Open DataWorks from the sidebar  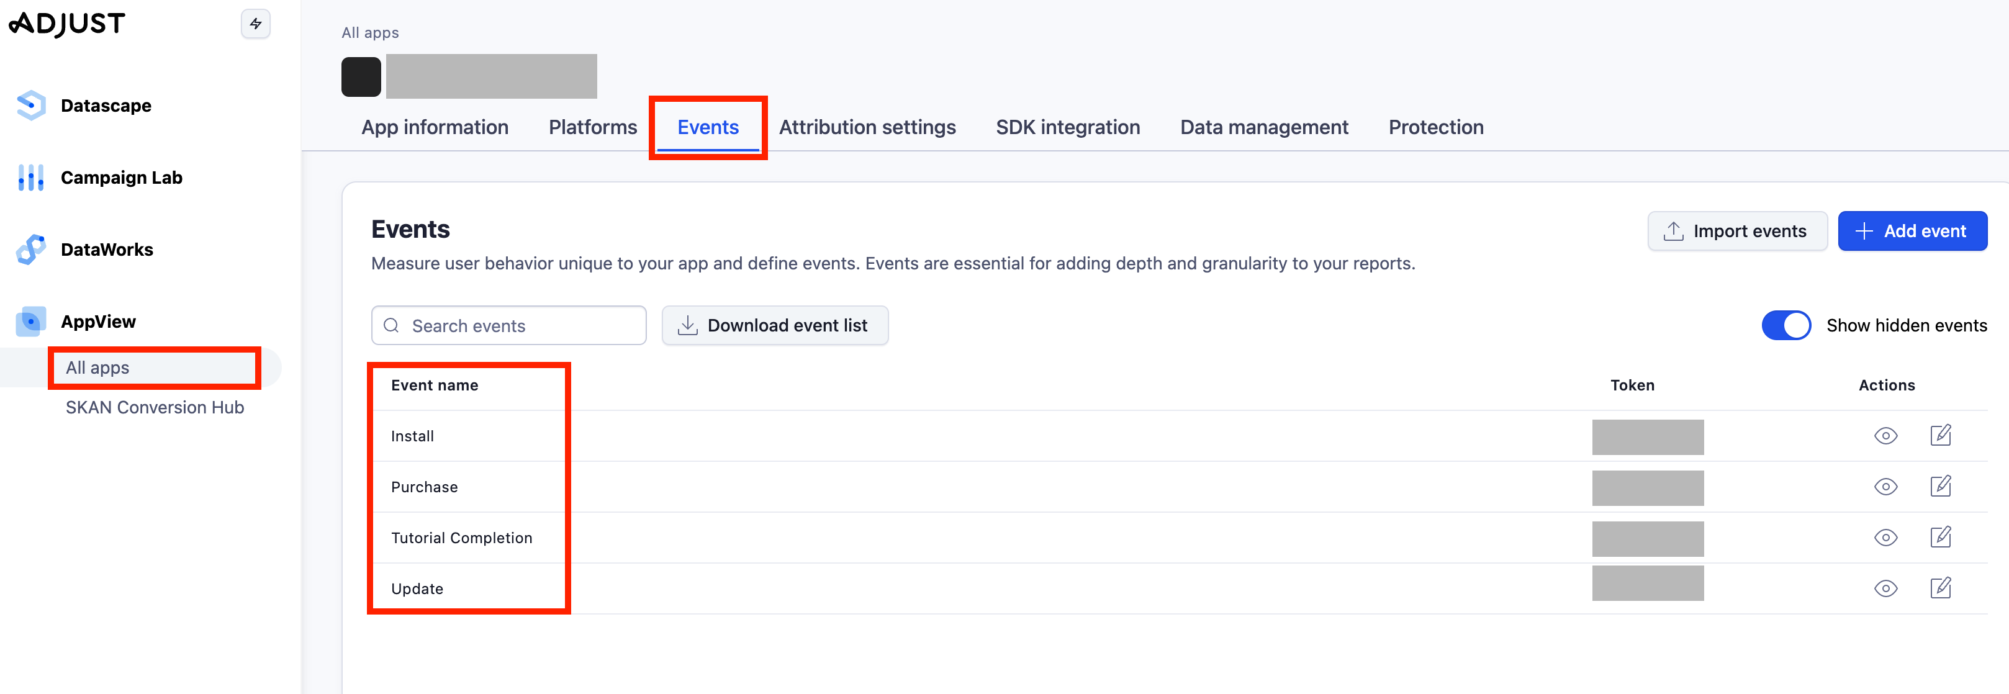[107, 250]
